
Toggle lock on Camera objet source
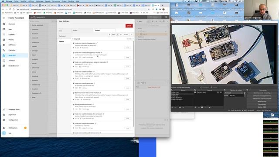(221, 92)
